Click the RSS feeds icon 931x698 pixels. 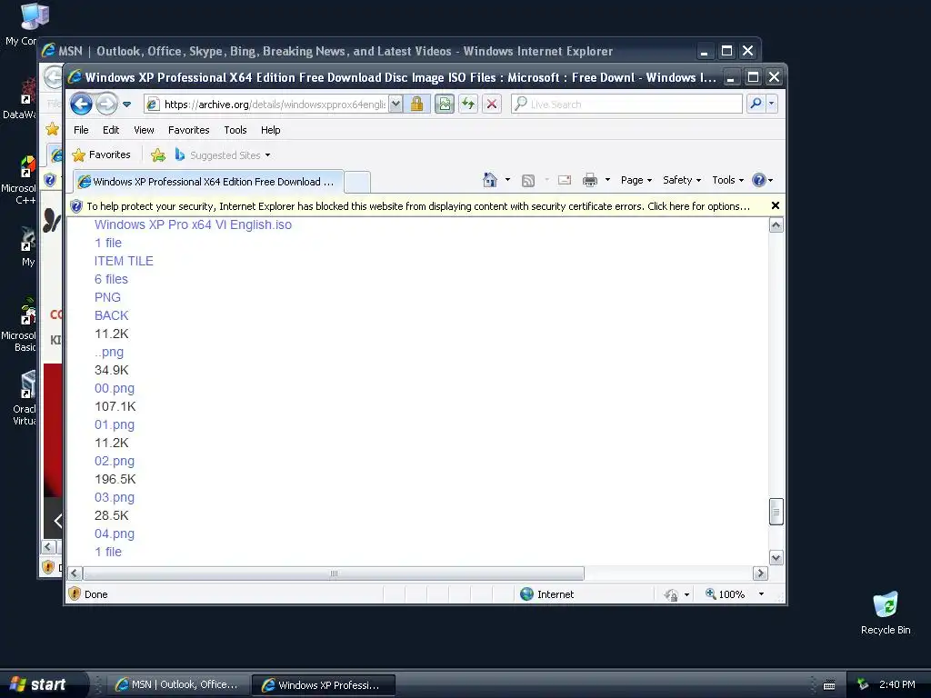pos(528,181)
